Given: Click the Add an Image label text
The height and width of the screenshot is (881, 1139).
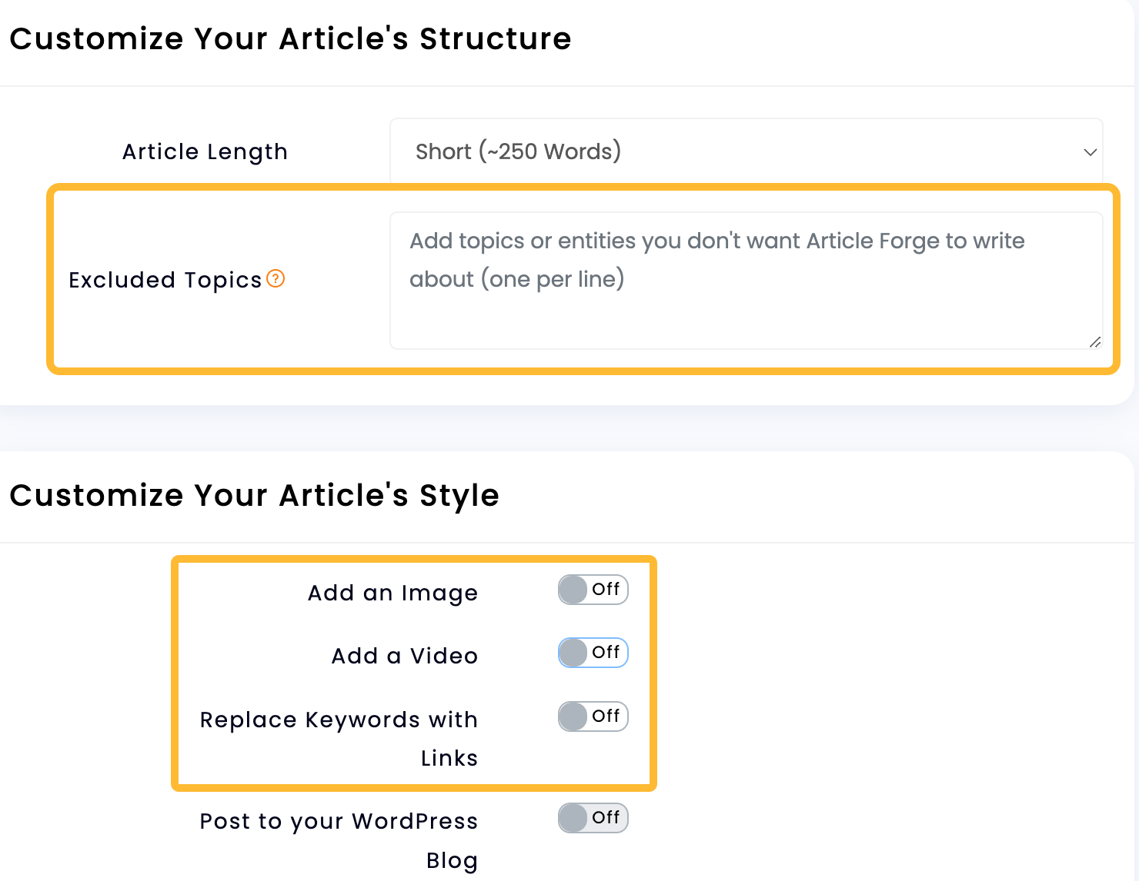Looking at the screenshot, I should click(392, 592).
